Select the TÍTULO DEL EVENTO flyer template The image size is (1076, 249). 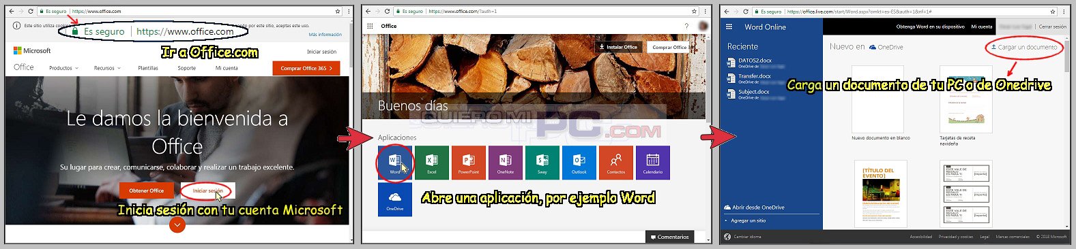[881, 194]
